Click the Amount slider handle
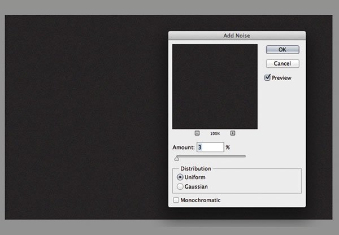339x235 pixels. tap(177, 158)
